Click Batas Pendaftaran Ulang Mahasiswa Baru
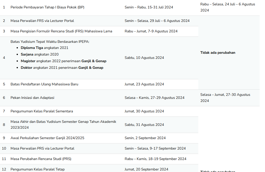This screenshot has width=265, height=172. tap(44, 84)
